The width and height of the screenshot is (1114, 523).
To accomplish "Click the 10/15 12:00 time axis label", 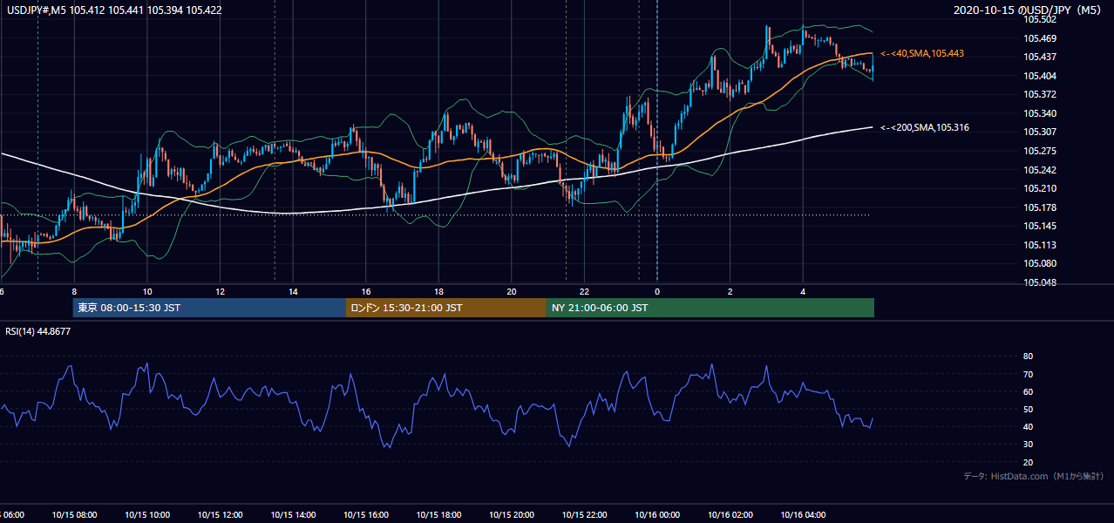I will tap(220, 514).
